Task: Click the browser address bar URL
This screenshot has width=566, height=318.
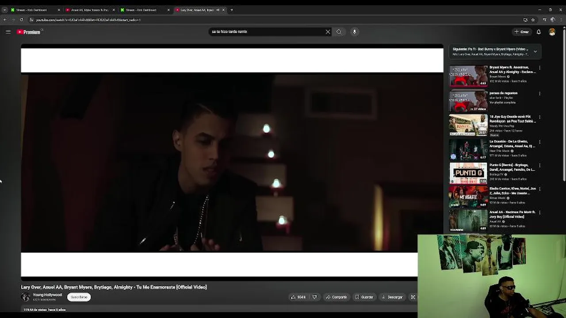Action: [88, 20]
